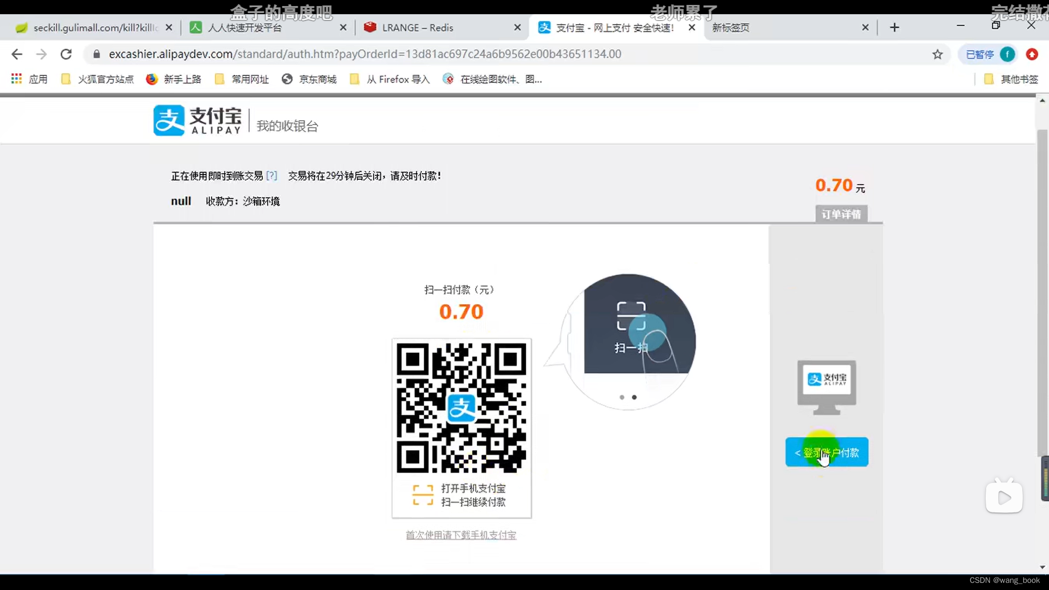The image size is (1049, 590).
Task: Open the 火狐官方站点 bookmark folder
Action: click(97, 79)
